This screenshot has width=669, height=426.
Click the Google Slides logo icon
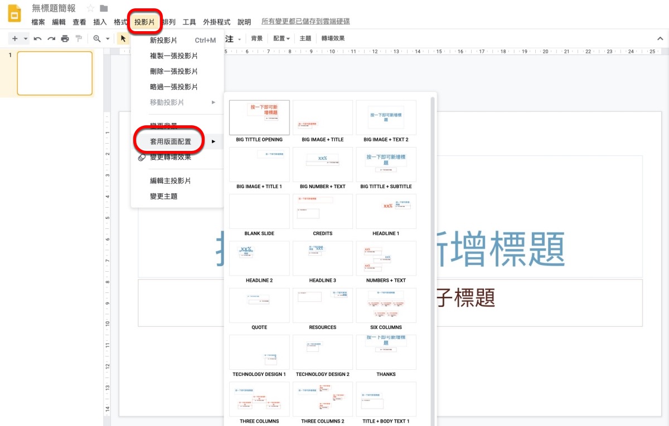pos(14,13)
